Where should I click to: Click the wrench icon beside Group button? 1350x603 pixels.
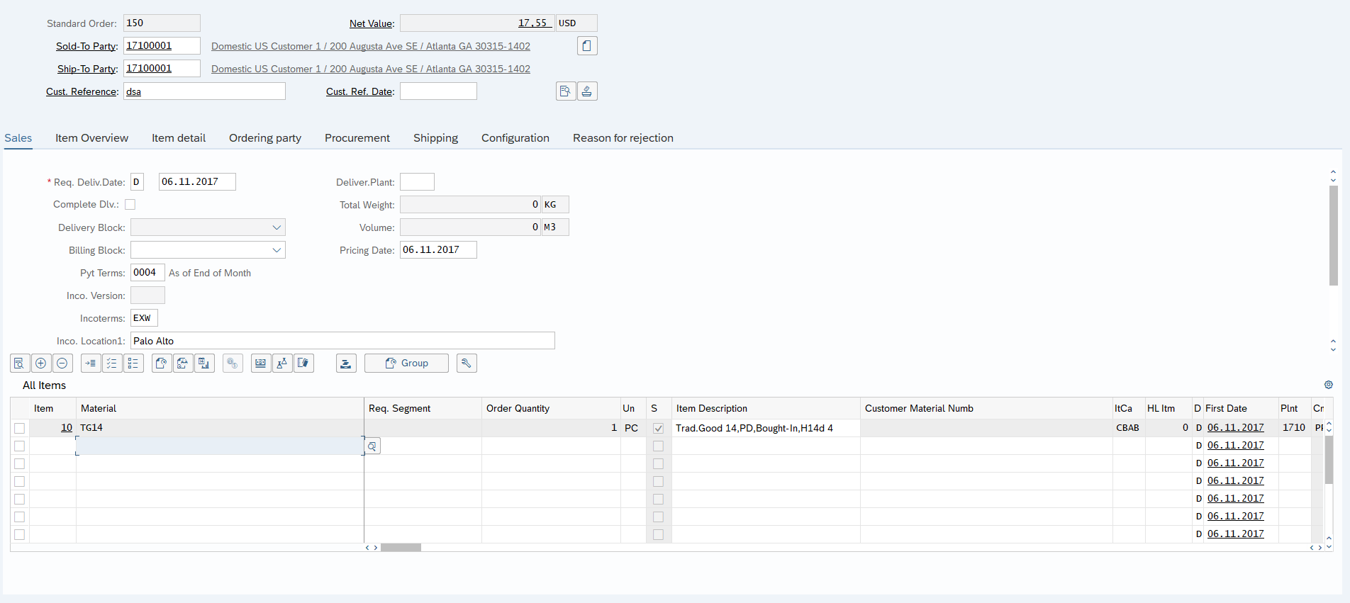pyautogui.click(x=467, y=364)
